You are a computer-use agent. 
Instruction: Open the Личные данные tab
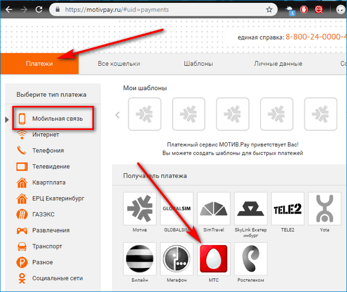click(x=278, y=64)
